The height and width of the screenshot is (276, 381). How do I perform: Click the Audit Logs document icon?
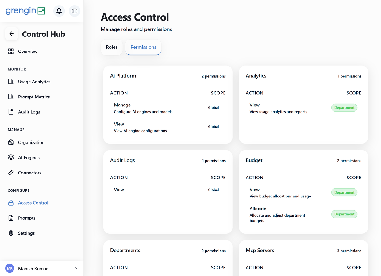click(x=11, y=112)
